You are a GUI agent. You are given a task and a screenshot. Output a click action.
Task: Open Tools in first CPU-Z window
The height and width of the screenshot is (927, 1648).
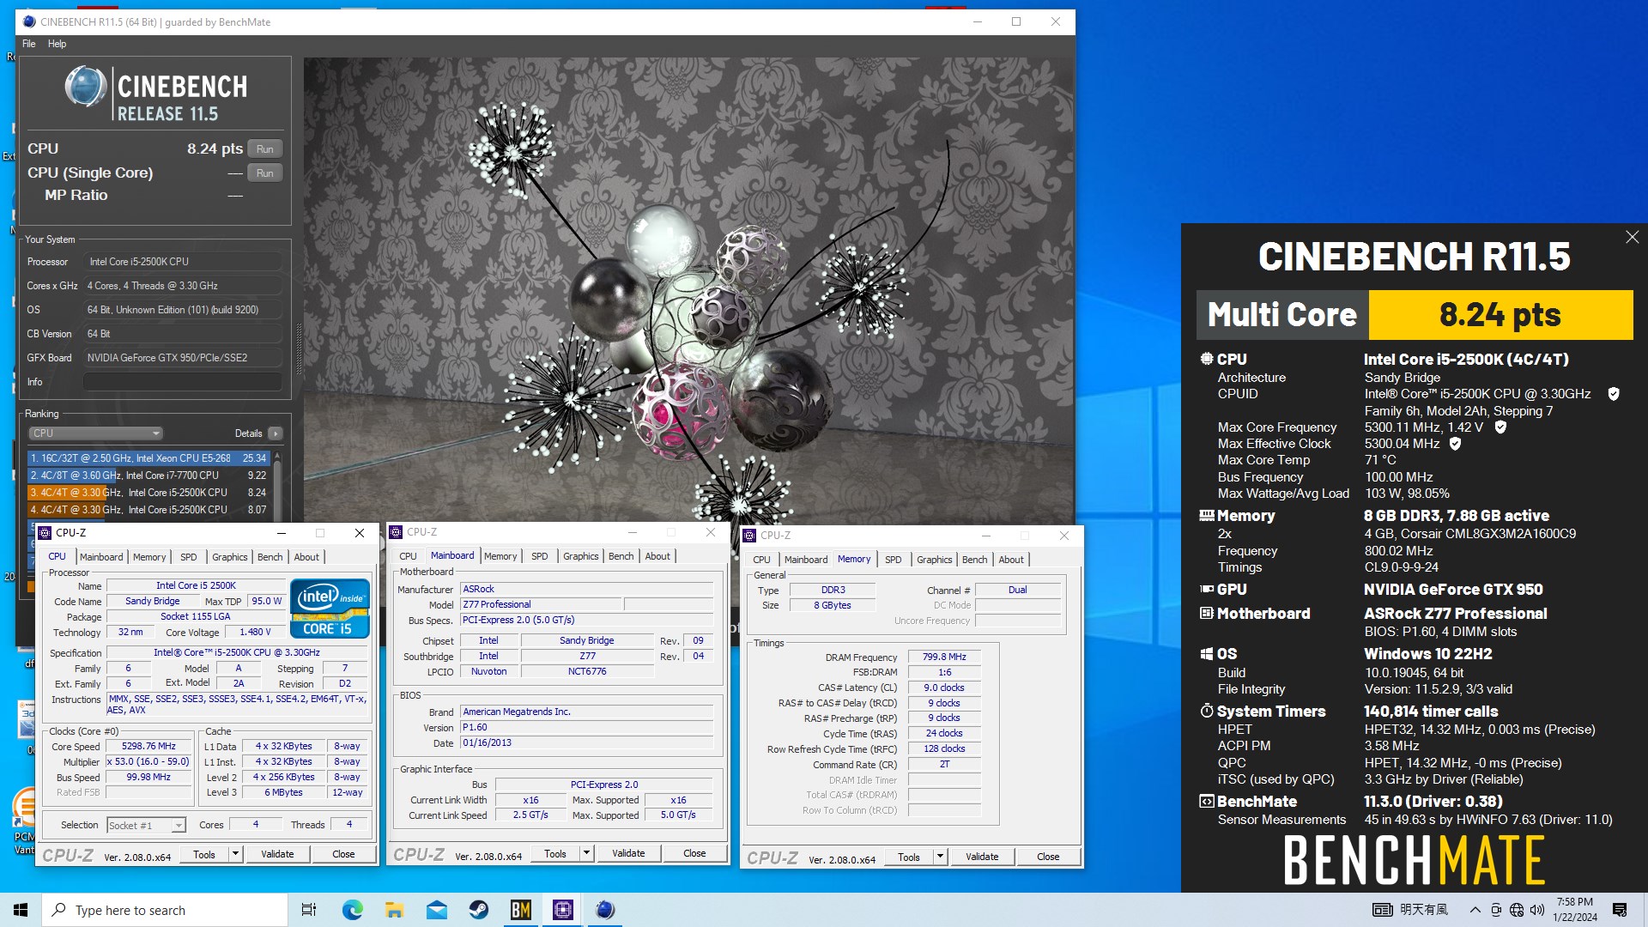[x=204, y=855]
